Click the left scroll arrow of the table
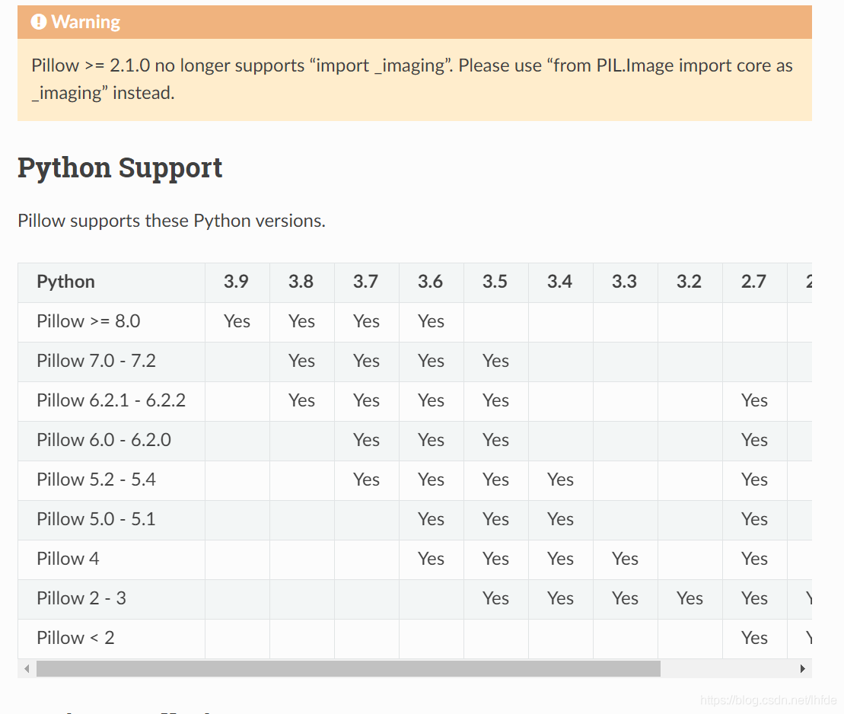 [27, 668]
